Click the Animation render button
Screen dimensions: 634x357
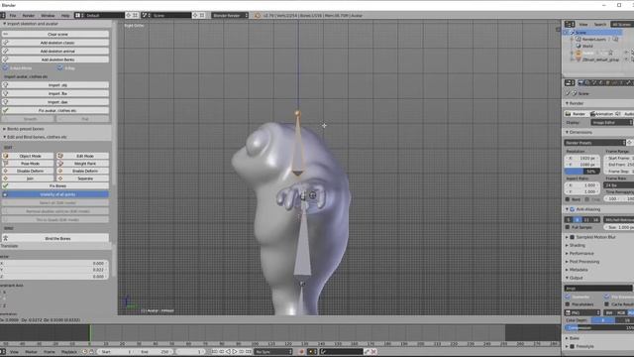tap(602, 114)
